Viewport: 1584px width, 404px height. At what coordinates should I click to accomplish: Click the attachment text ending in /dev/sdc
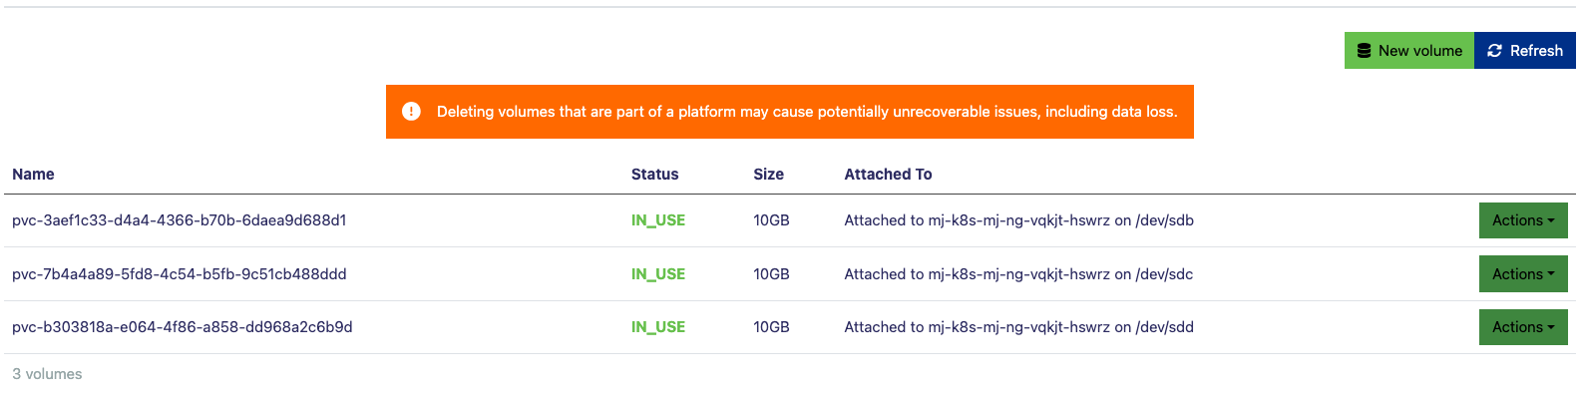tap(1018, 274)
